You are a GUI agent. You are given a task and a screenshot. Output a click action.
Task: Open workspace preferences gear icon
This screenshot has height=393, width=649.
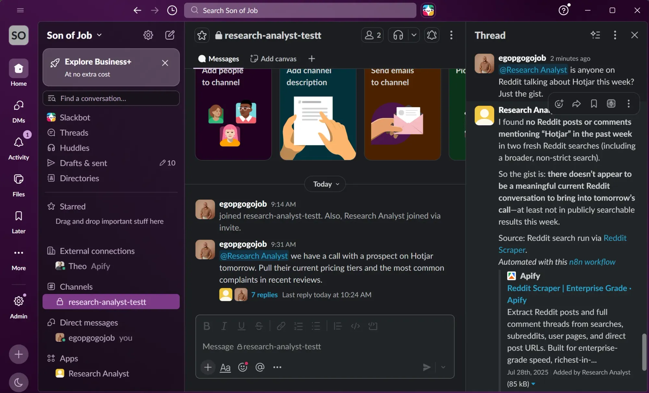tap(148, 35)
